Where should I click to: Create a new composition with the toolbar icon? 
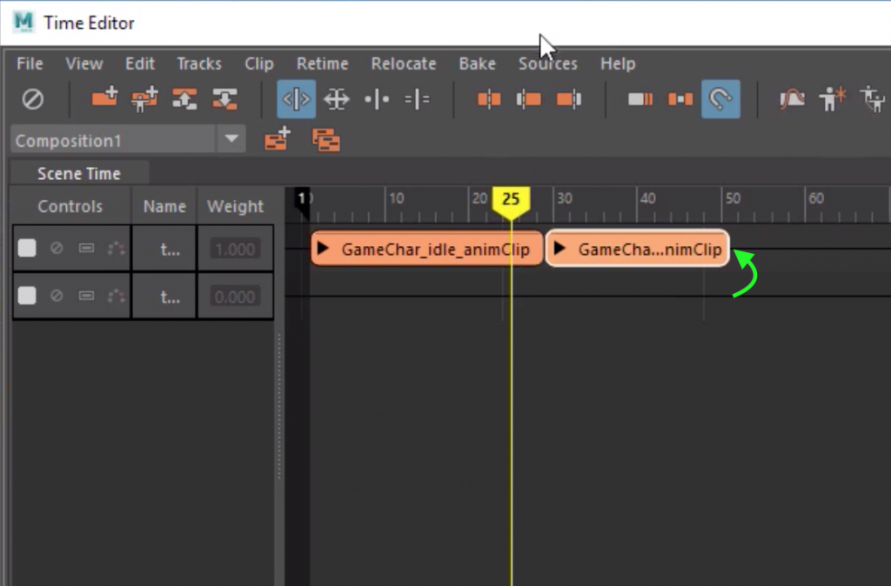pos(278,139)
